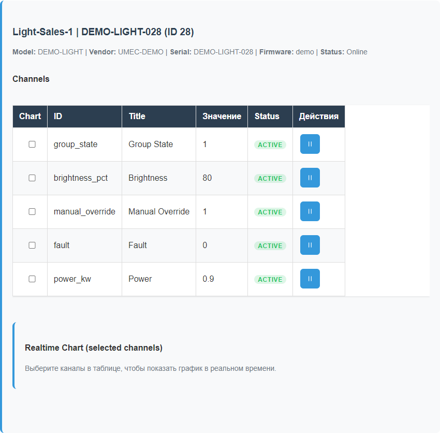Image resolution: width=440 pixels, height=433 pixels.
Task: Tick the manual_override chart checkbox
Action: (32, 211)
